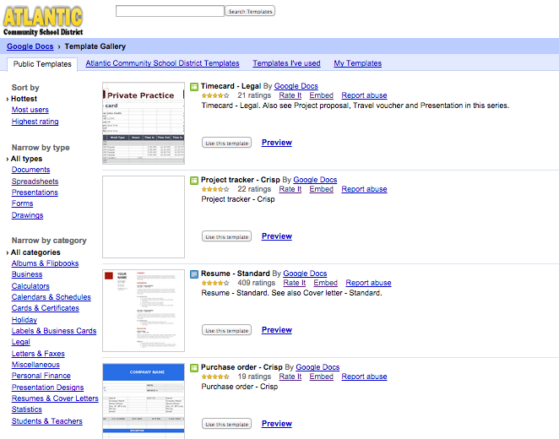This screenshot has width=559, height=439.
Task: Preview the Resume - Standard template
Action: [277, 330]
